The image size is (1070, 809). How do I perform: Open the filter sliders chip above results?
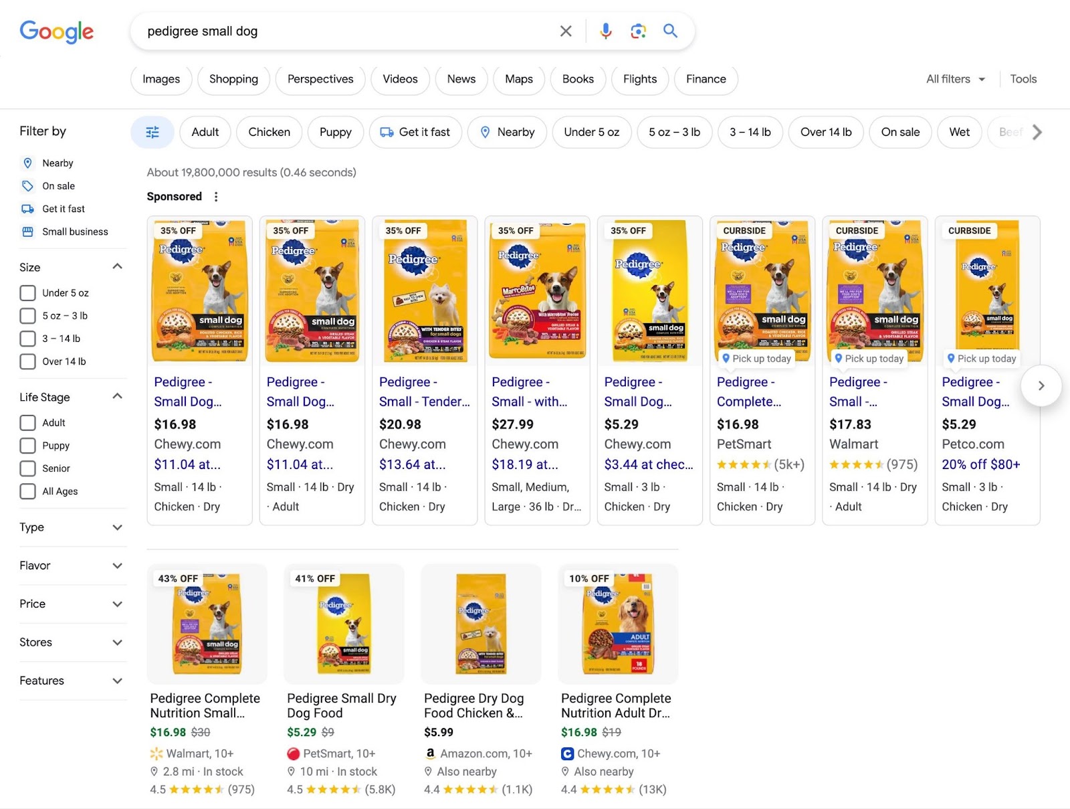click(x=152, y=132)
